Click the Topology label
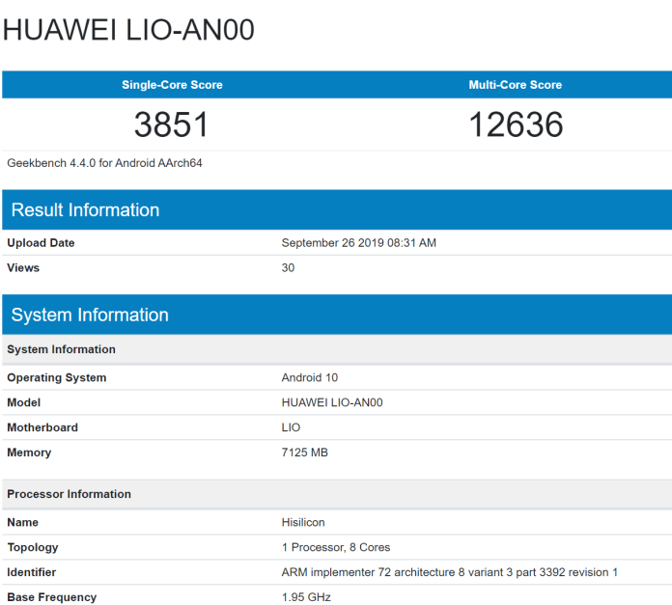672x605 pixels. click(33, 548)
